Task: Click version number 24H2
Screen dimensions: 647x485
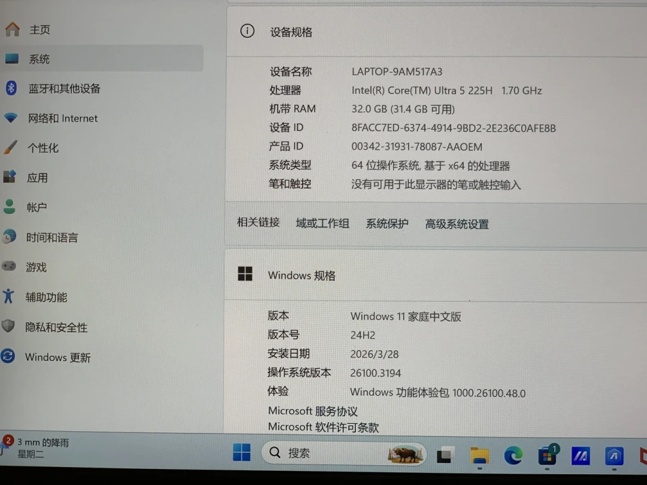Action: click(x=362, y=335)
